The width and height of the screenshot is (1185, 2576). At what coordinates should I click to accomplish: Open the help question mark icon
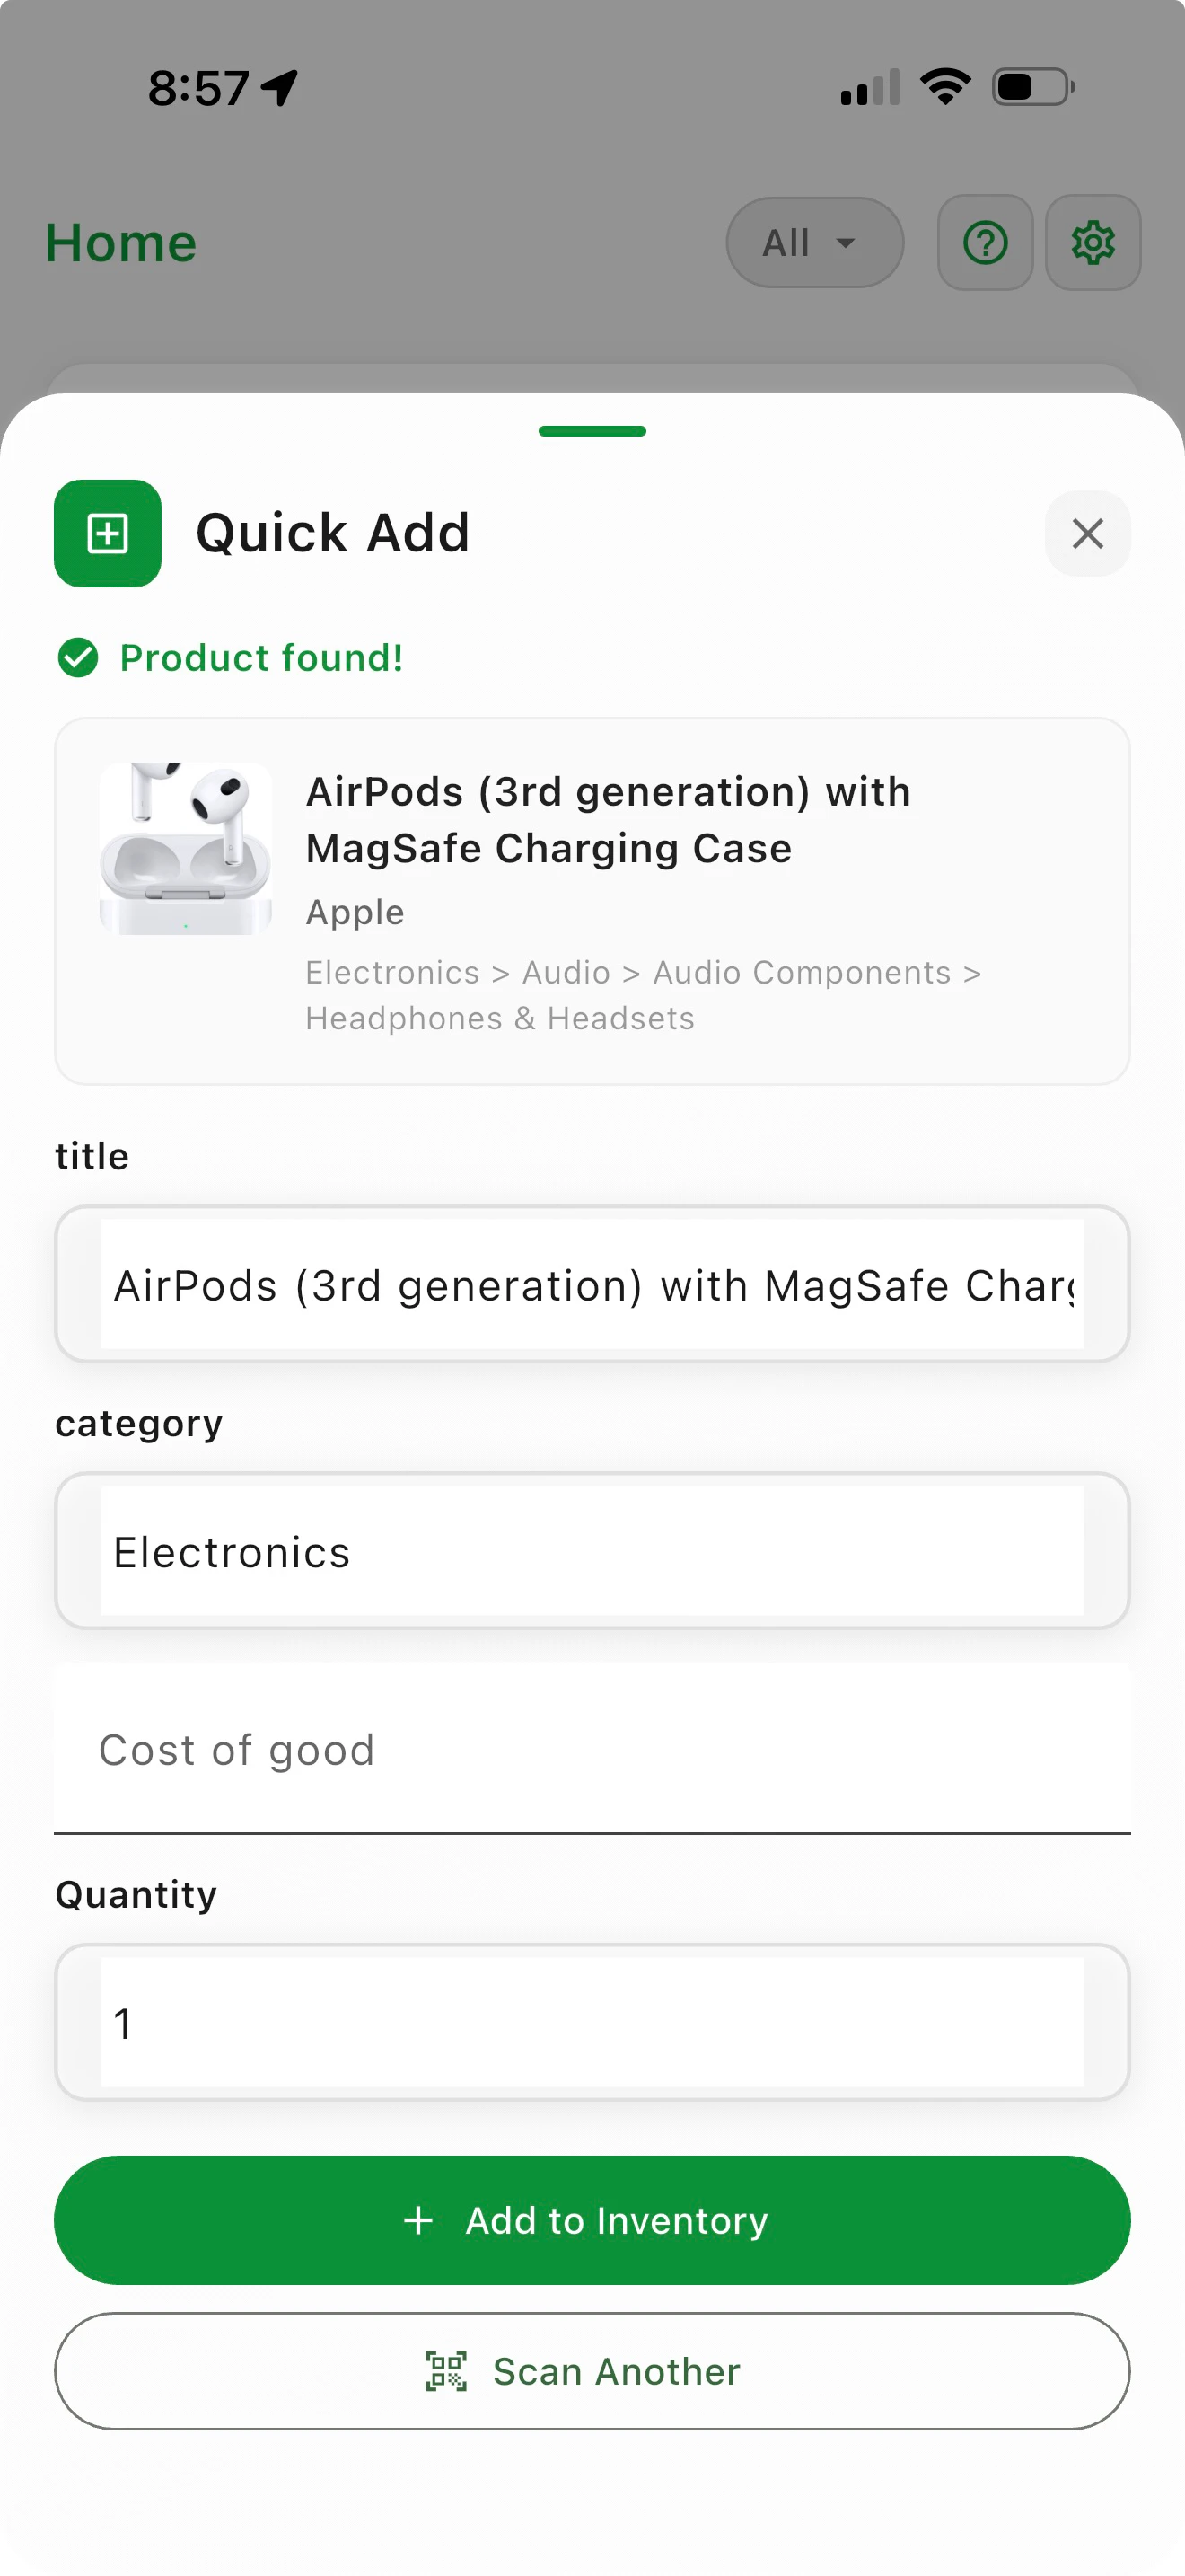coord(985,243)
